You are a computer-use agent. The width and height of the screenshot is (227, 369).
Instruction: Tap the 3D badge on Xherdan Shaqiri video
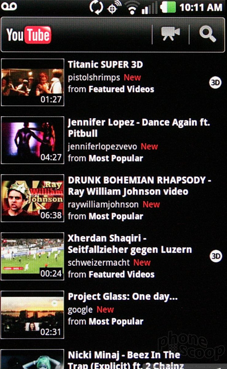(216, 256)
